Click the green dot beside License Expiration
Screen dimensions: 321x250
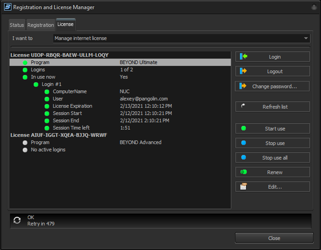pyautogui.click(x=47, y=106)
